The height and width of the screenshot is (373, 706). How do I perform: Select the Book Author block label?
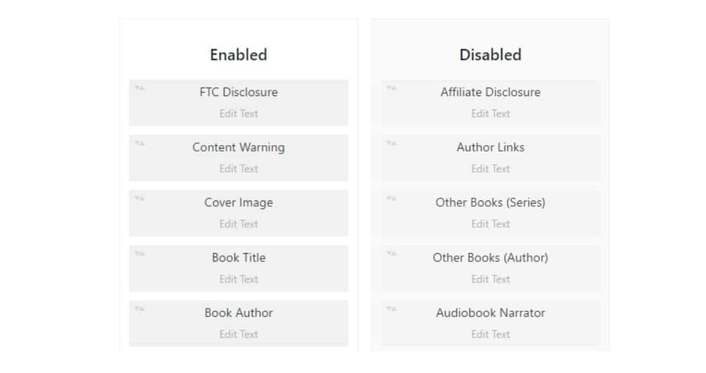[x=239, y=313]
